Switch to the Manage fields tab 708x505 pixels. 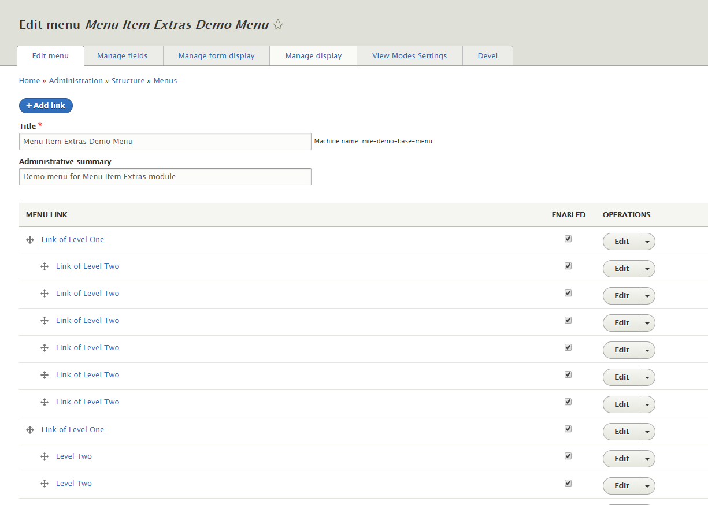123,56
